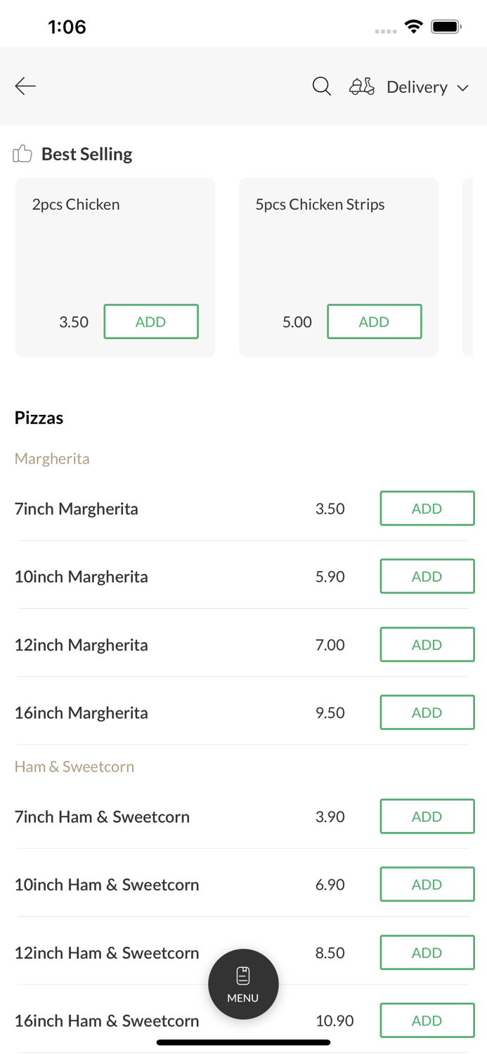Add the 16inch Margherita pizza

pyautogui.click(x=427, y=712)
